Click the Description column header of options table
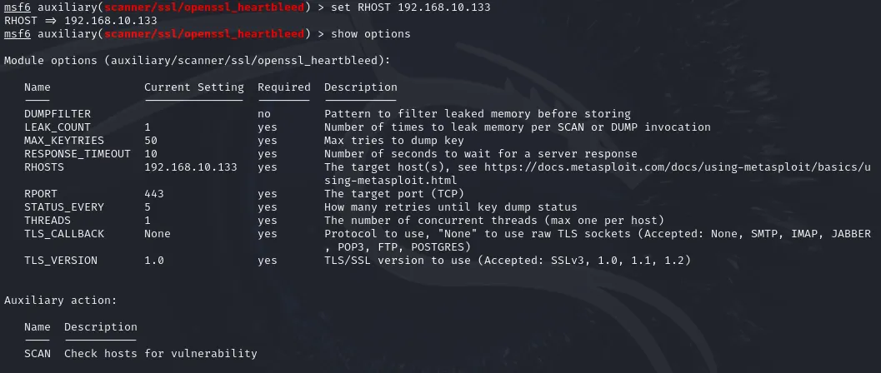881x373 pixels. (361, 87)
